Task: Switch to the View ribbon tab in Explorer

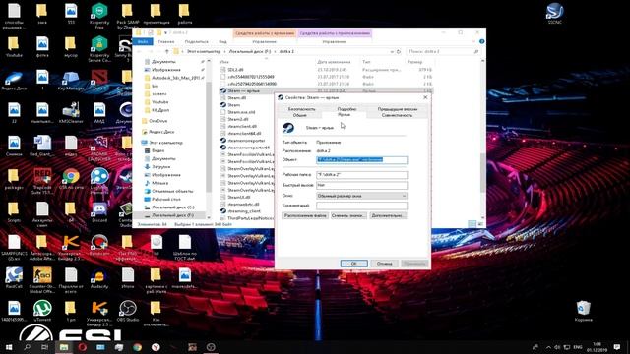Action: pos(222,41)
